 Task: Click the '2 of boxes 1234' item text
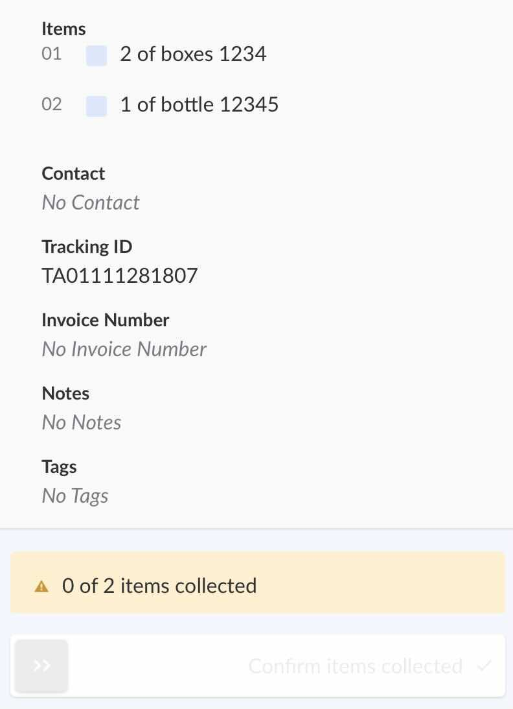coord(193,54)
